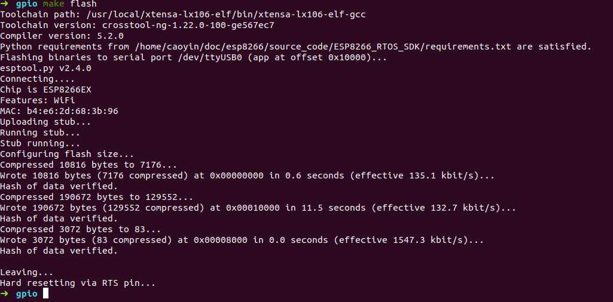Click the "Configuring flash size..." line
This screenshot has width=613, height=302.
[x=67, y=154]
